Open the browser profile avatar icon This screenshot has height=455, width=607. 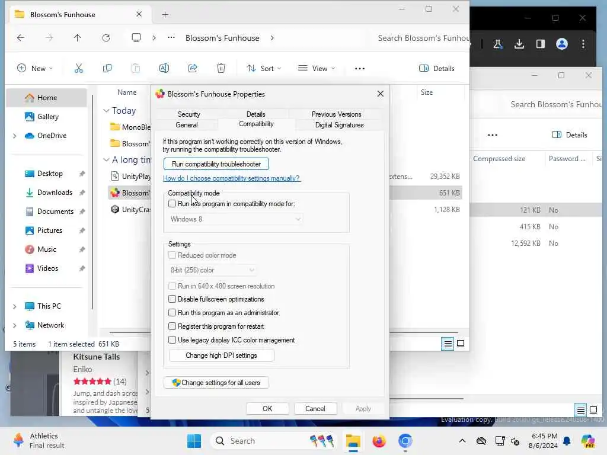(562, 44)
